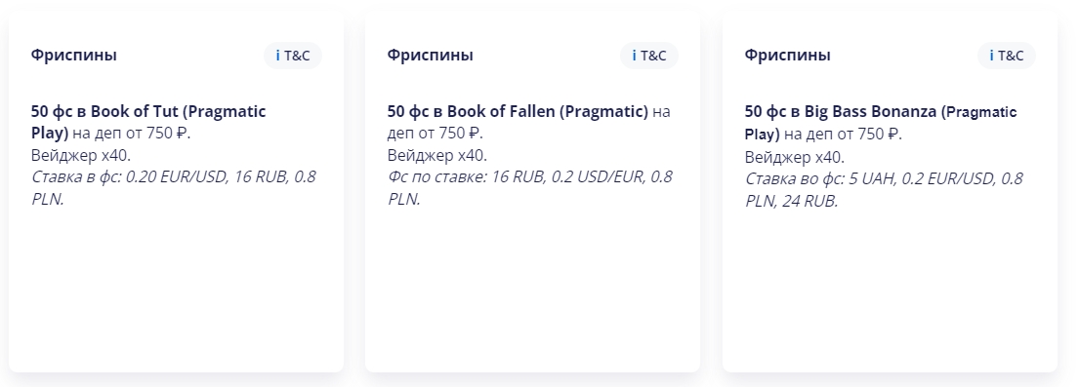
Task: Click italic 'Ставка во фс: 5 UAH' line
Action: pos(821,178)
